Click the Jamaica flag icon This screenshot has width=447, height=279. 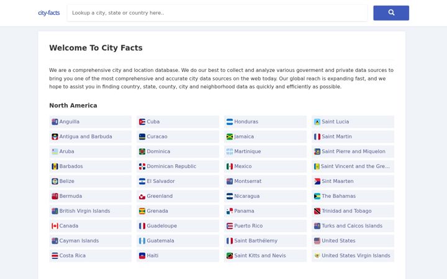230,136
